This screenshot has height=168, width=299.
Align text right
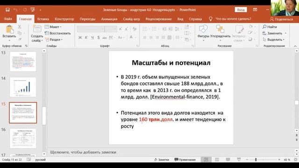pyautogui.click(x=157, y=37)
